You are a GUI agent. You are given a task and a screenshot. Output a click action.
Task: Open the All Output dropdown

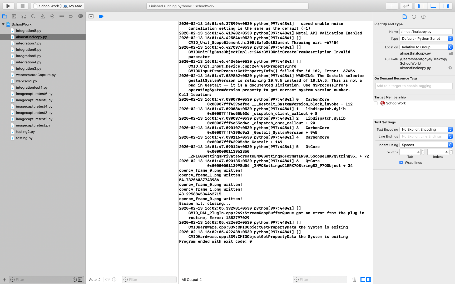click(x=192, y=280)
